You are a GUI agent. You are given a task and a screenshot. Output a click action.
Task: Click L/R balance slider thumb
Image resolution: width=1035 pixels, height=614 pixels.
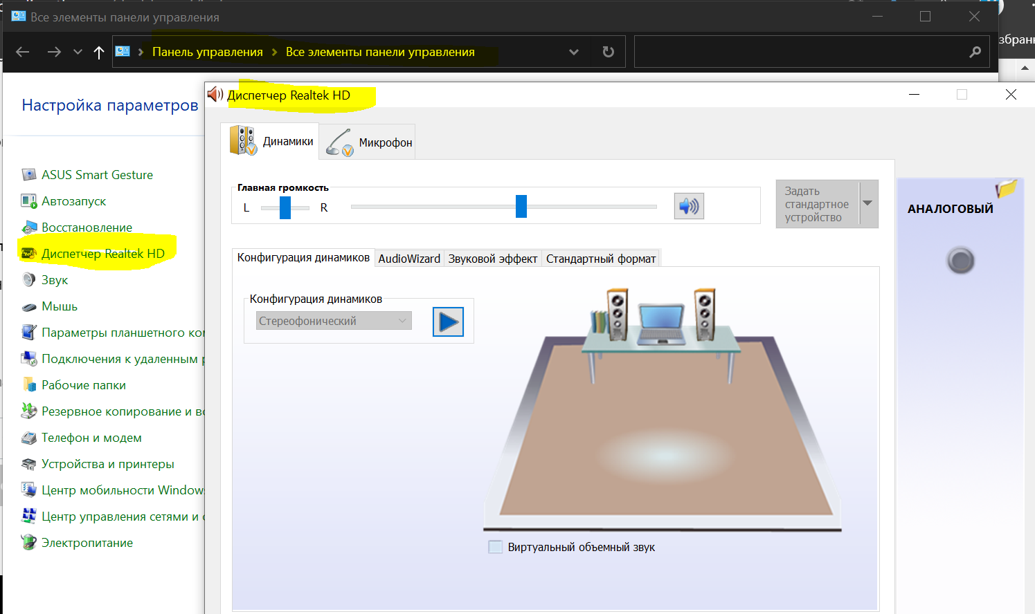pos(285,207)
